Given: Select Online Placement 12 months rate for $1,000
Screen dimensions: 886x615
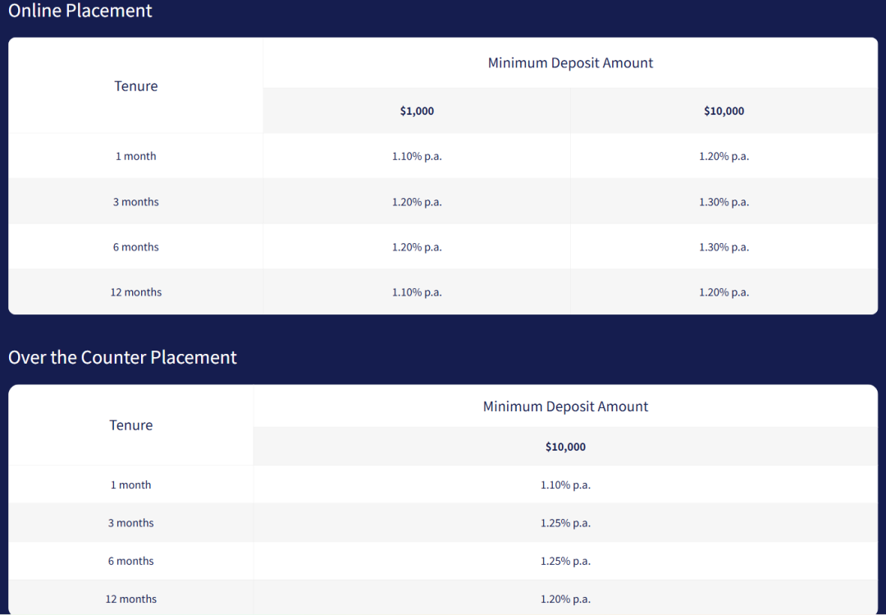Looking at the screenshot, I should (x=417, y=292).
